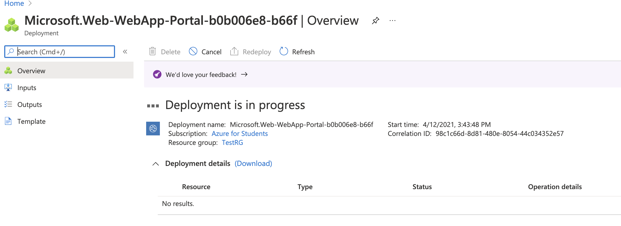Click the magnifier icon in search box
621x226 pixels.
pos(11,51)
